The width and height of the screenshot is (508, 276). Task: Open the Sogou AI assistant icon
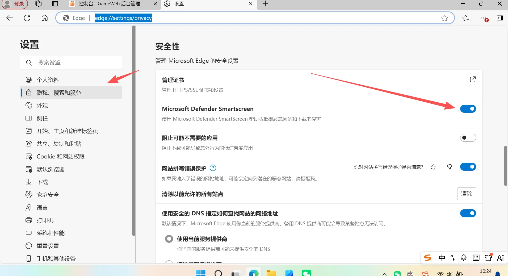coord(501,258)
